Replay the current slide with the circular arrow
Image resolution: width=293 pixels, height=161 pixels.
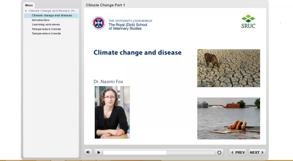click(219, 152)
